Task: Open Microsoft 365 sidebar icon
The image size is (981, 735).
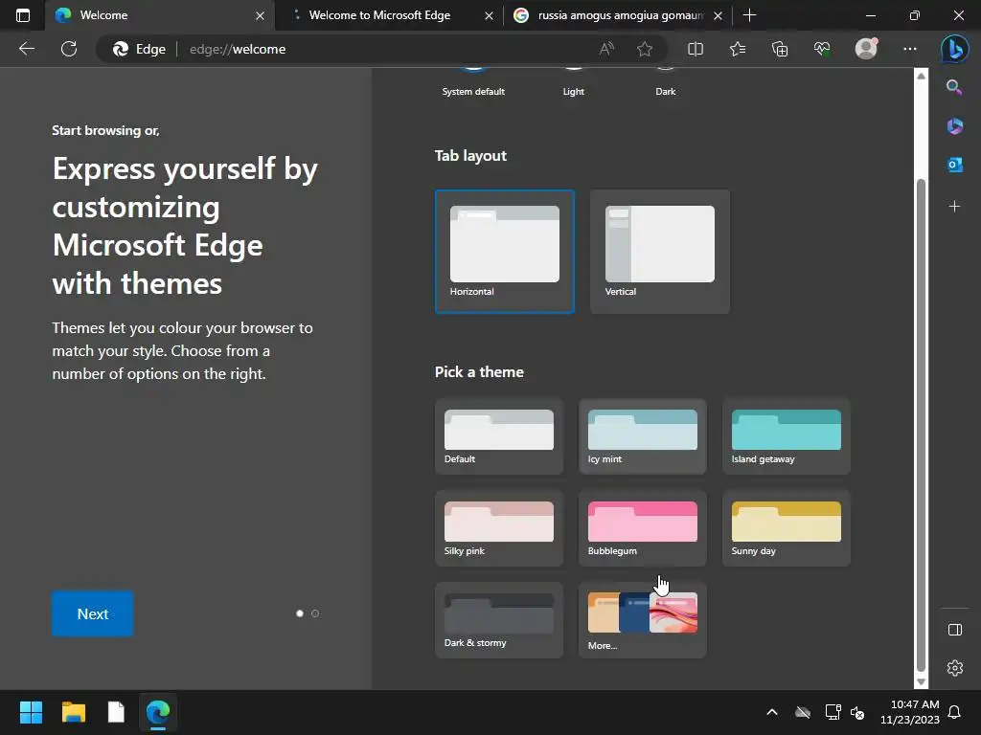Action: click(x=955, y=126)
